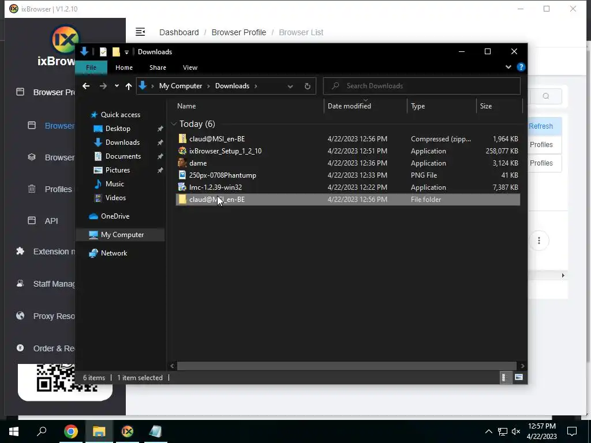Open Chrome from taskbar
The width and height of the screenshot is (591, 443).
point(70,431)
